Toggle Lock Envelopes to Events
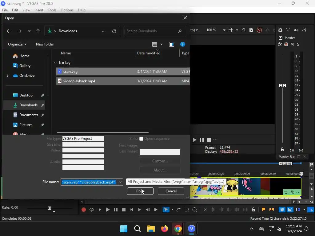Image resolution: width=315 pixels, height=236 pixels. click(x=311, y=210)
